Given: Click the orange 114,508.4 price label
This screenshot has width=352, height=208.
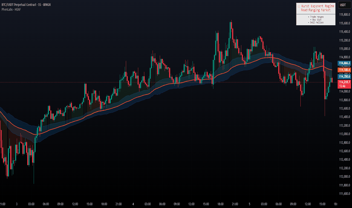Looking at the screenshot, I should [344, 70].
